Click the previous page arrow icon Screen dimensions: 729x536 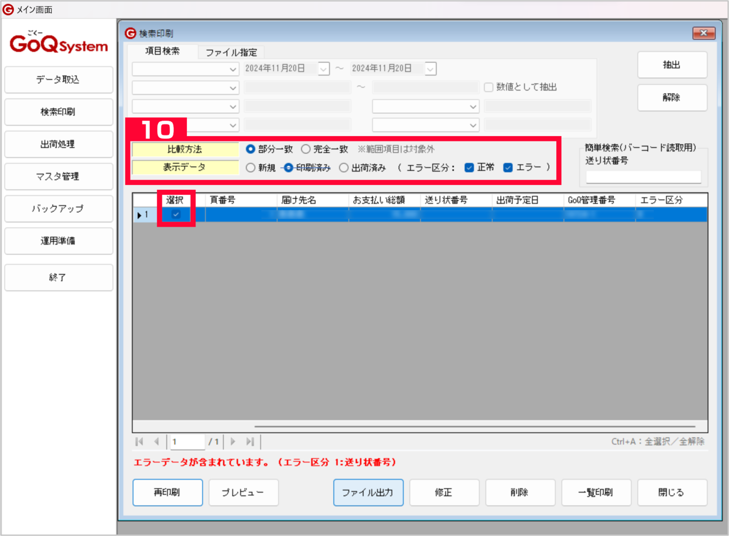tap(157, 442)
